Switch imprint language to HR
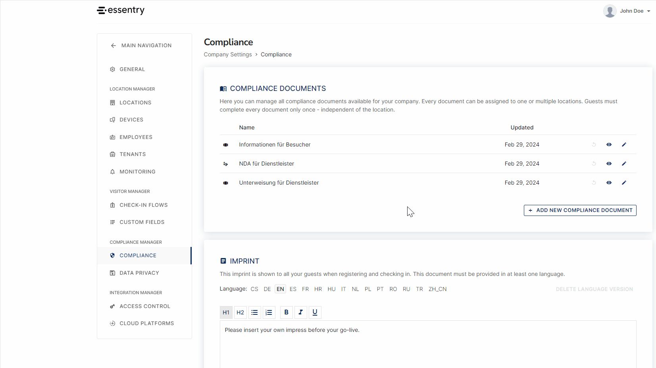The width and height of the screenshot is (656, 368). tap(318, 289)
